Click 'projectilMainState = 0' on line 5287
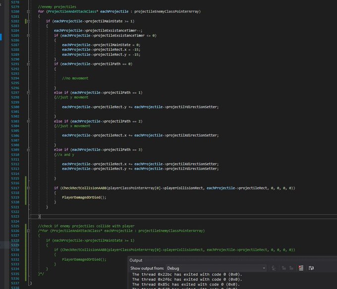This screenshot has height=289, width=337. point(117,45)
